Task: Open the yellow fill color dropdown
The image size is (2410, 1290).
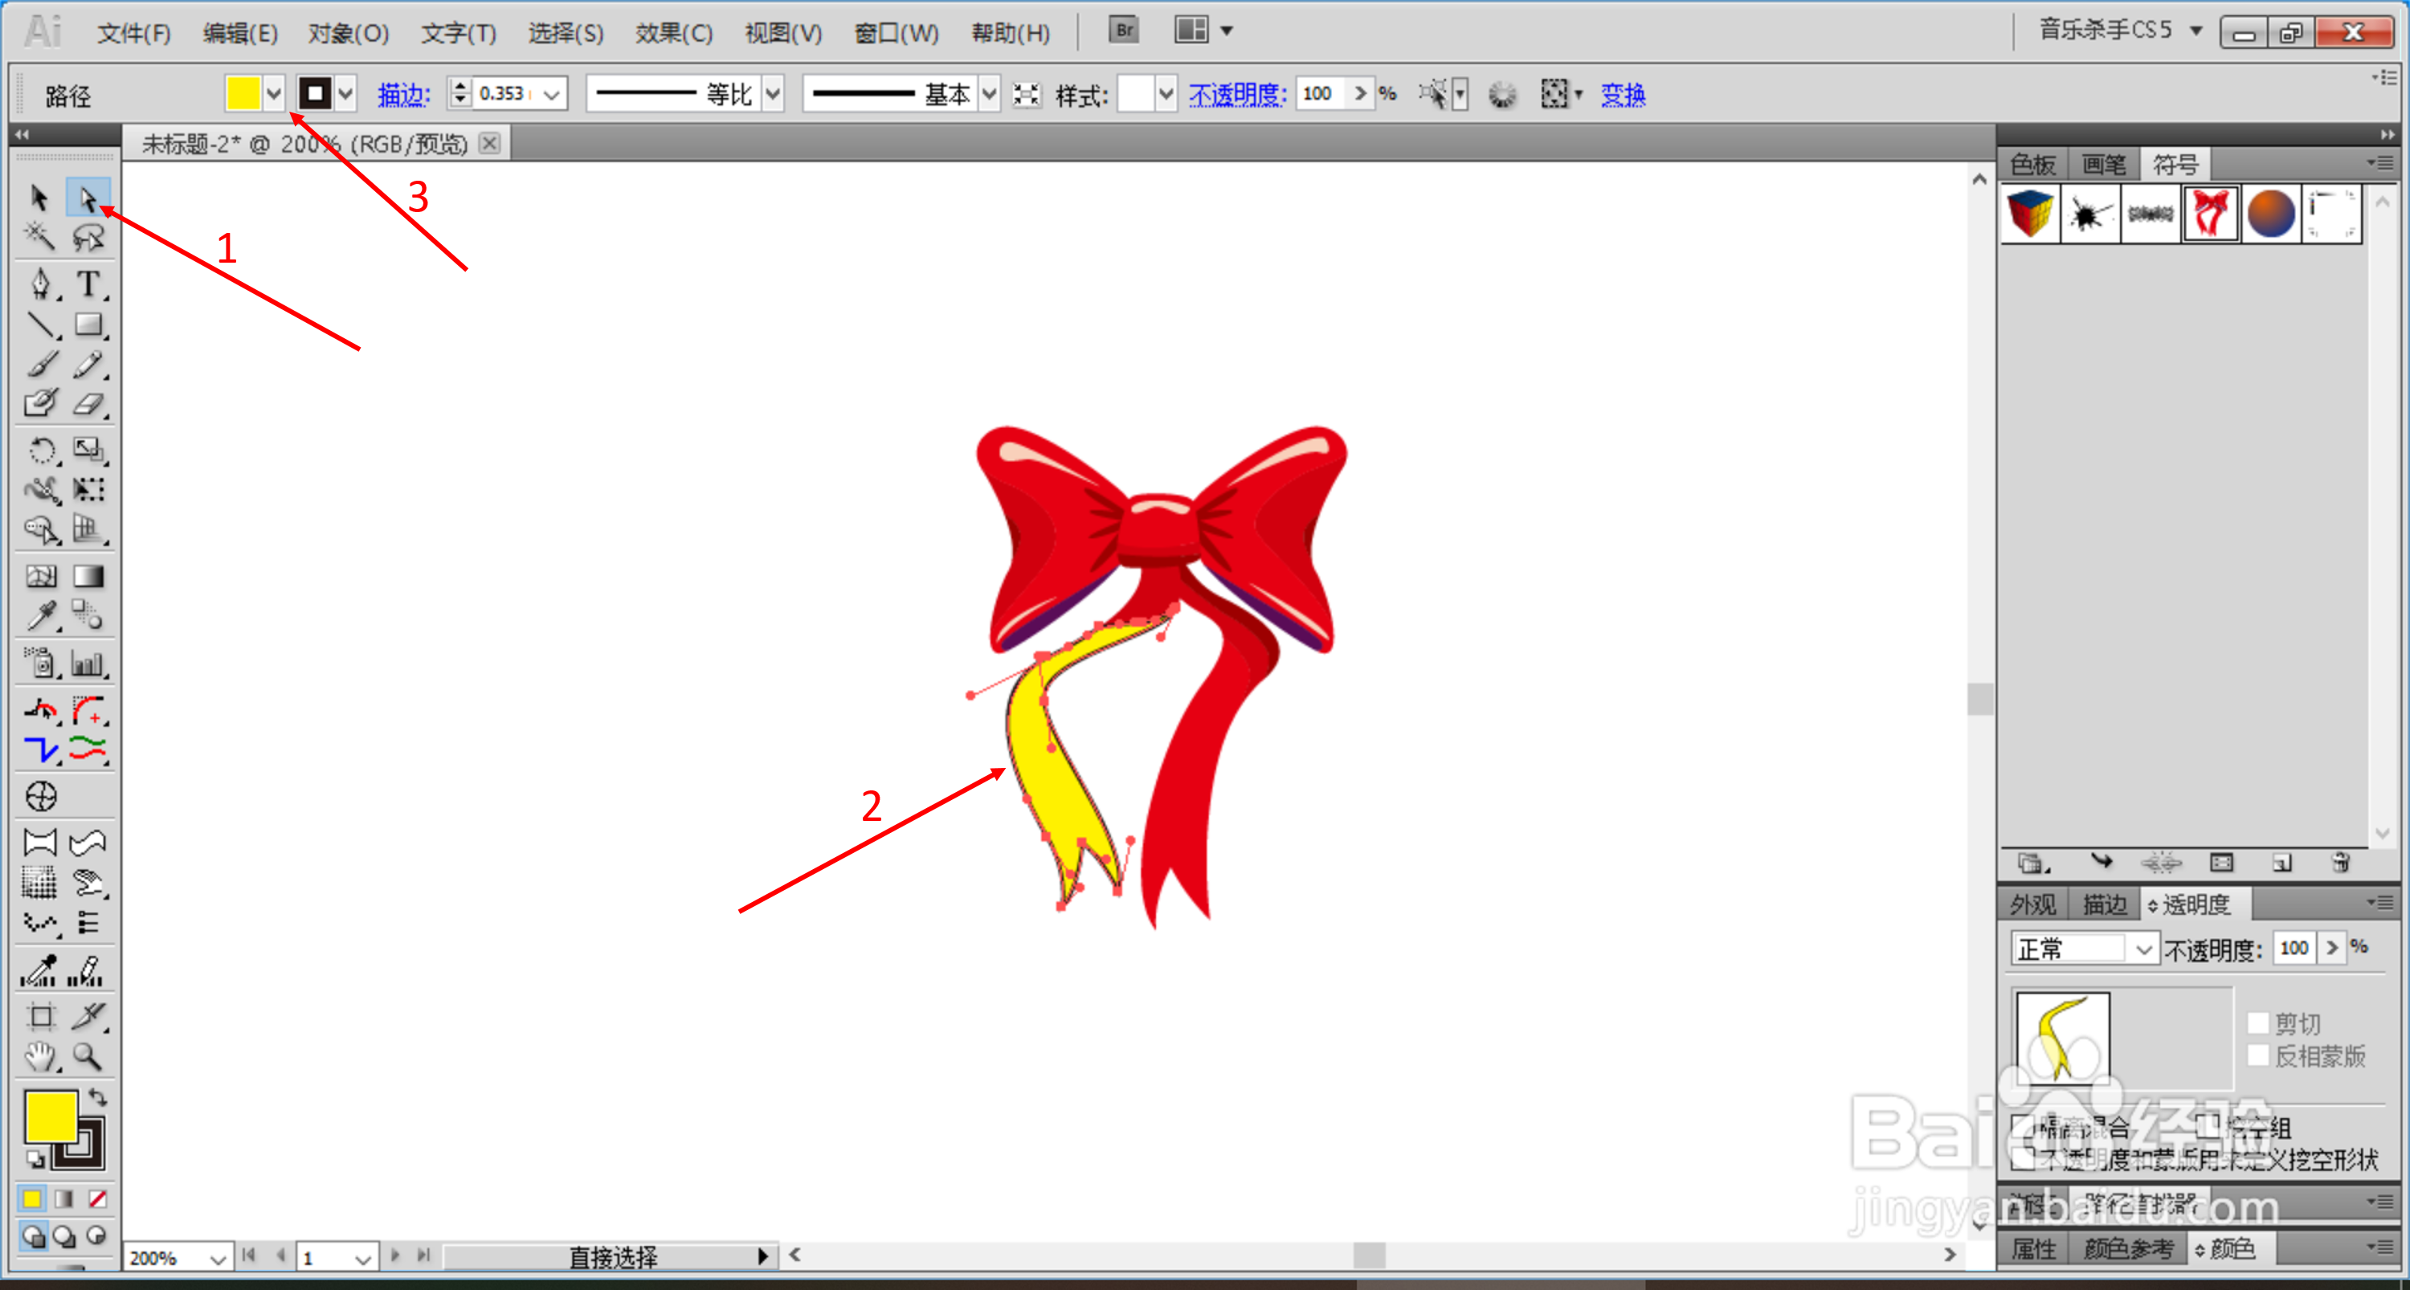Action: (x=273, y=93)
